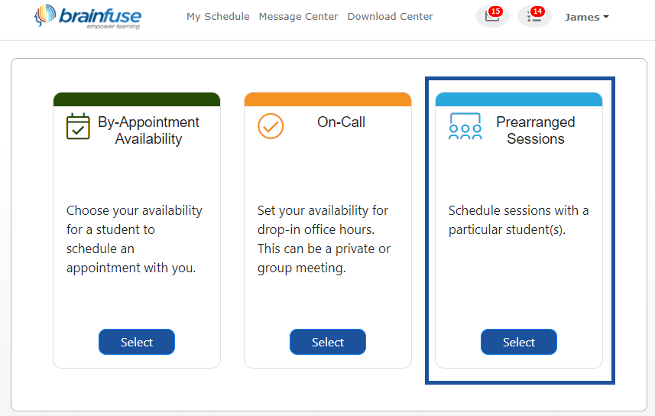Click the By-Appointment Availability heading
The height and width of the screenshot is (416, 655).
tap(148, 131)
